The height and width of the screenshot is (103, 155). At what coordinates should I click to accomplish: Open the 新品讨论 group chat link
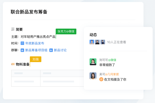60,50
